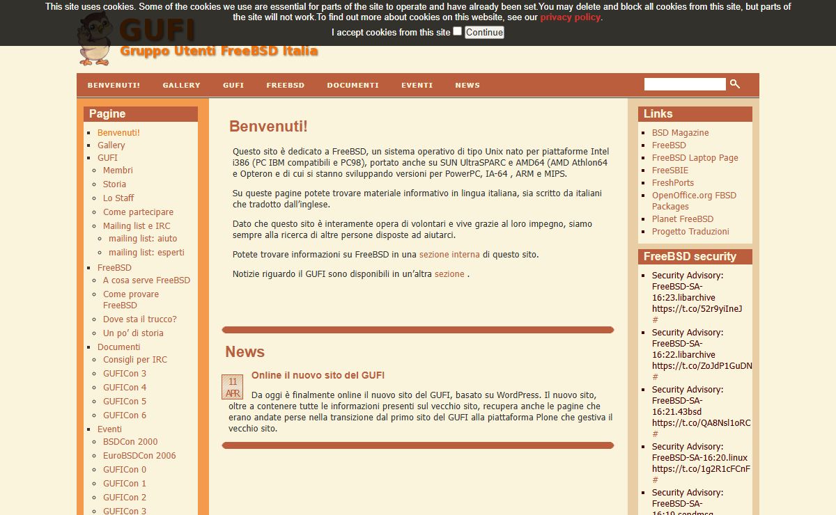Open the privacy policy link
The width and height of the screenshot is (836, 515).
pos(570,17)
